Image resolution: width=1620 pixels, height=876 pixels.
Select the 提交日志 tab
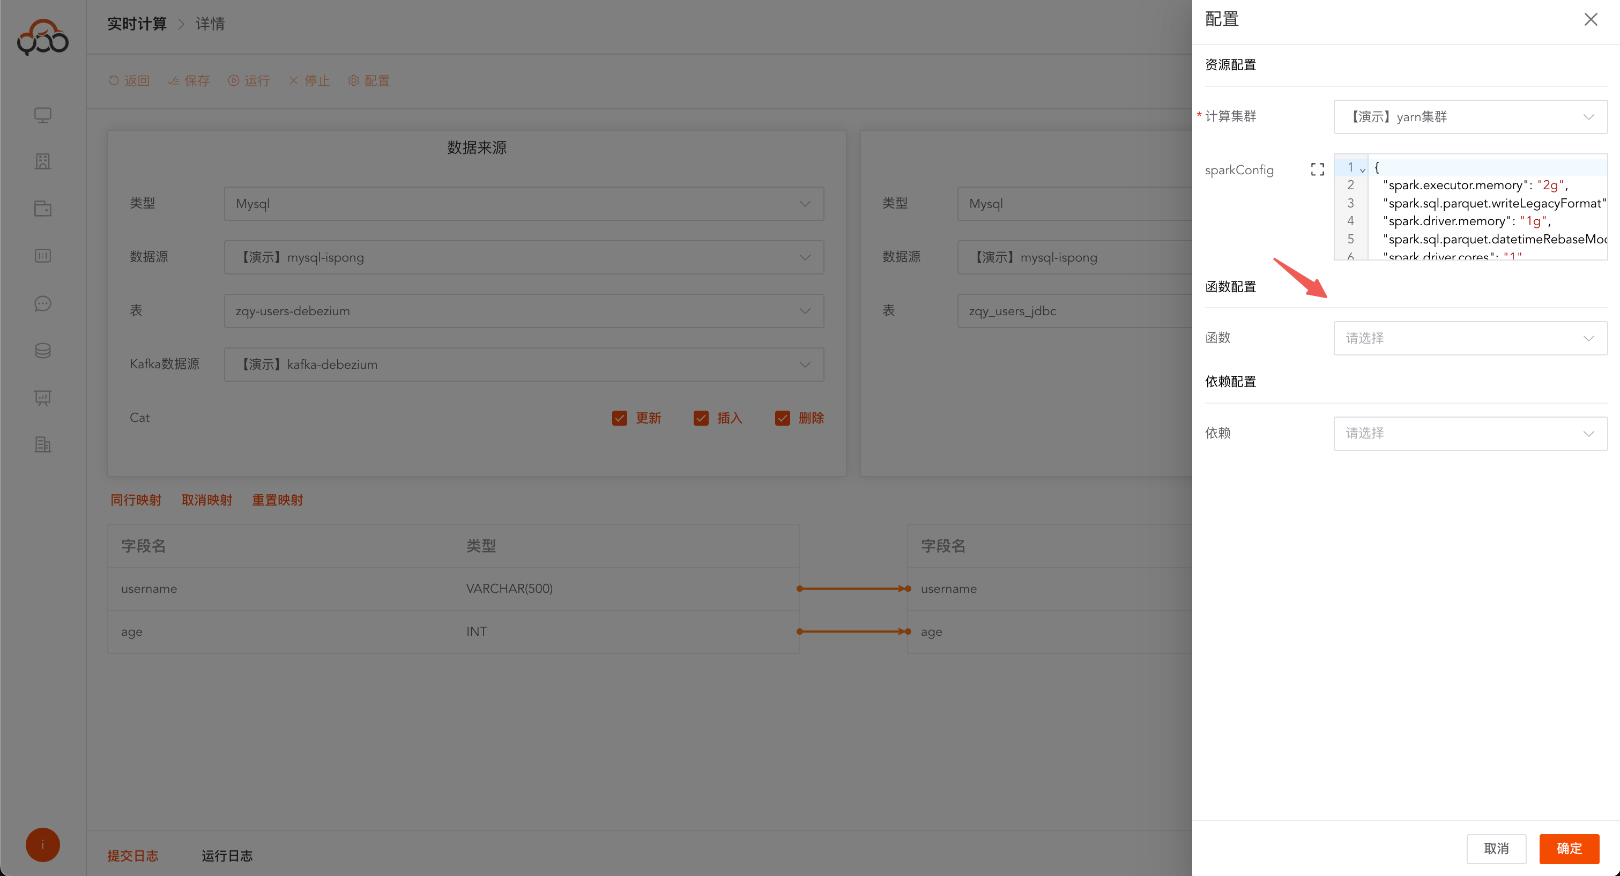click(133, 856)
